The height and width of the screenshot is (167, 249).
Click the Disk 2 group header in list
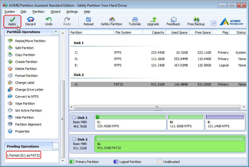tap(79, 75)
